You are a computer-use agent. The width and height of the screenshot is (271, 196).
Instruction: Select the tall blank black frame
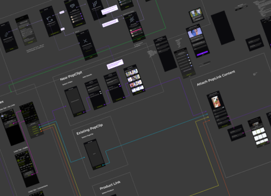tap(223, 28)
